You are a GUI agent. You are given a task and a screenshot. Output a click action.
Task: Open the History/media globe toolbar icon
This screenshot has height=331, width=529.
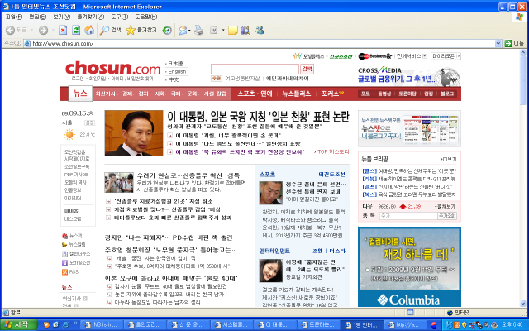pos(167,31)
